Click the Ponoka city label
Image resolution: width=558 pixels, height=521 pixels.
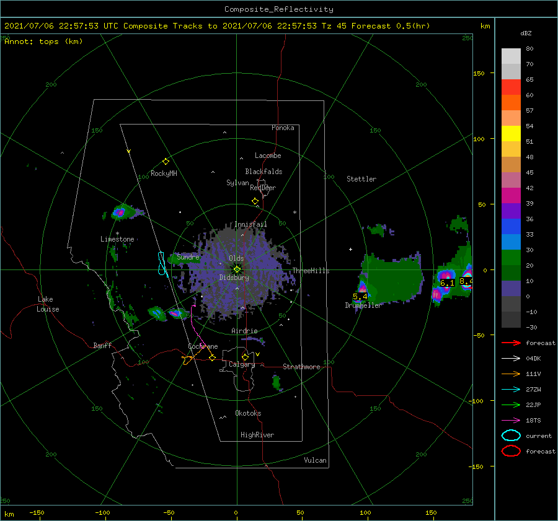[x=283, y=128]
